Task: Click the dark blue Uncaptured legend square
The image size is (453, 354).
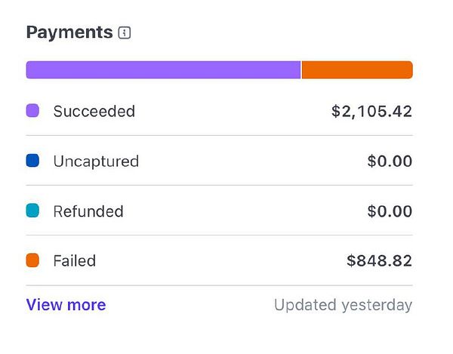Action: click(x=32, y=161)
